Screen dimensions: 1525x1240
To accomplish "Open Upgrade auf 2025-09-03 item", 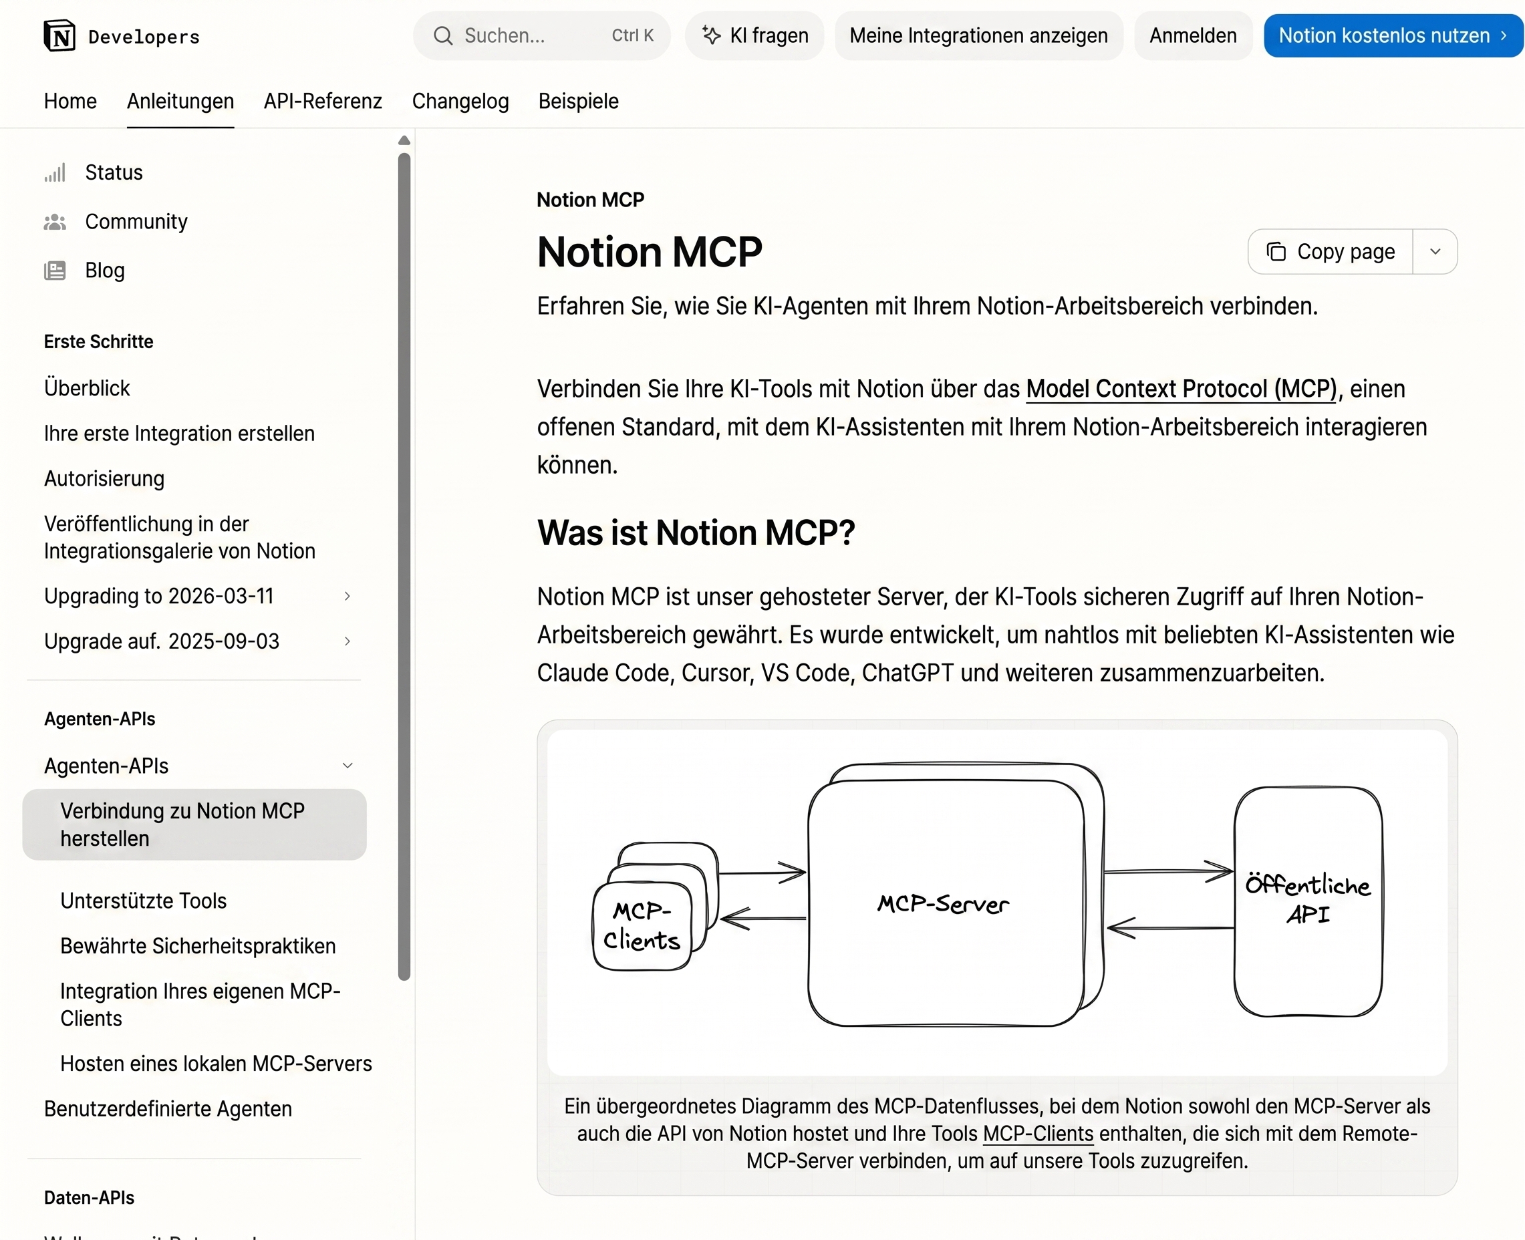I will point(162,641).
